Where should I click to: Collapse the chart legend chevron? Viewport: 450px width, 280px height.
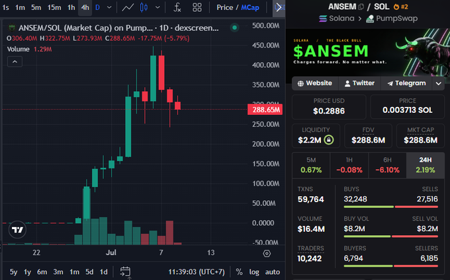coord(15,61)
